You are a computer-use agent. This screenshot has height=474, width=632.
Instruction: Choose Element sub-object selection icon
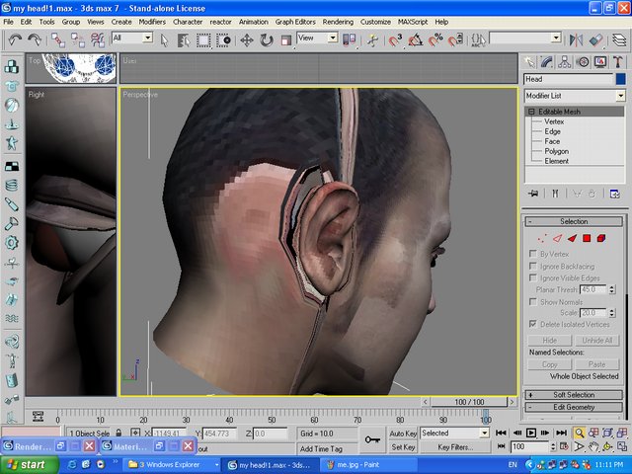pyautogui.click(x=601, y=238)
